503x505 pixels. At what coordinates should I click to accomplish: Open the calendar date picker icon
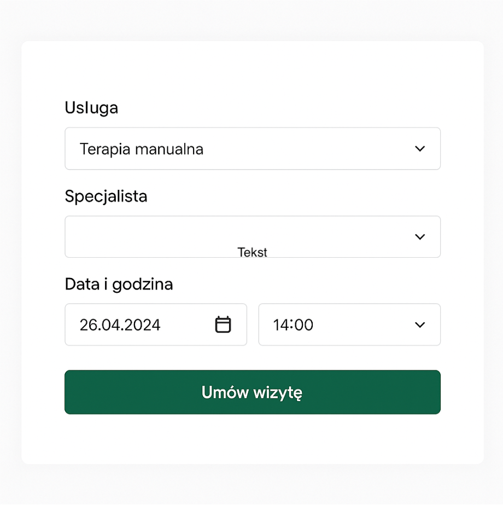point(223,324)
